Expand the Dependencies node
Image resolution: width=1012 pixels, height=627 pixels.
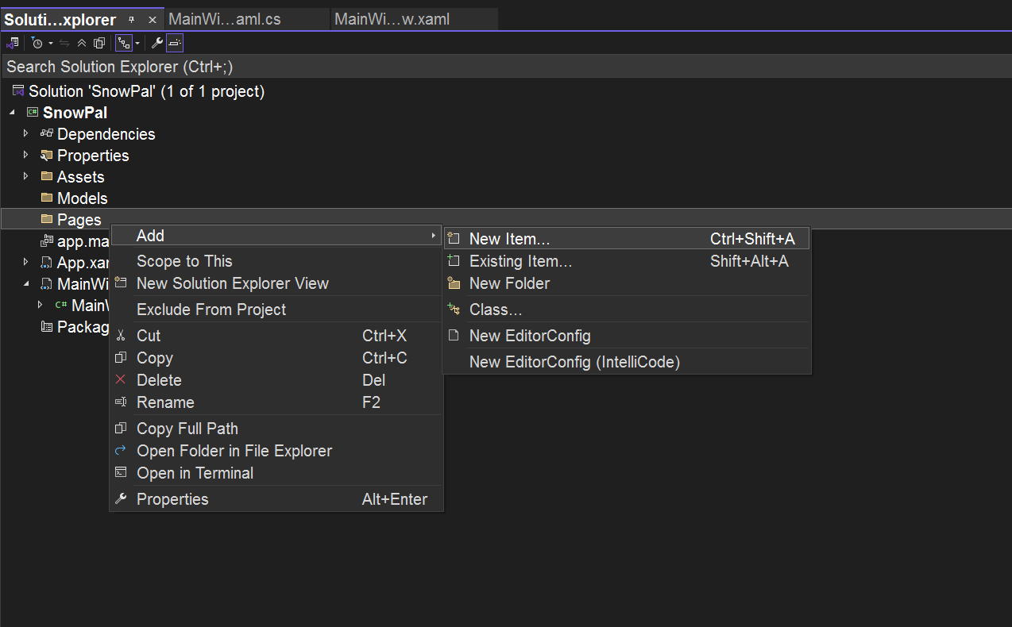point(26,133)
